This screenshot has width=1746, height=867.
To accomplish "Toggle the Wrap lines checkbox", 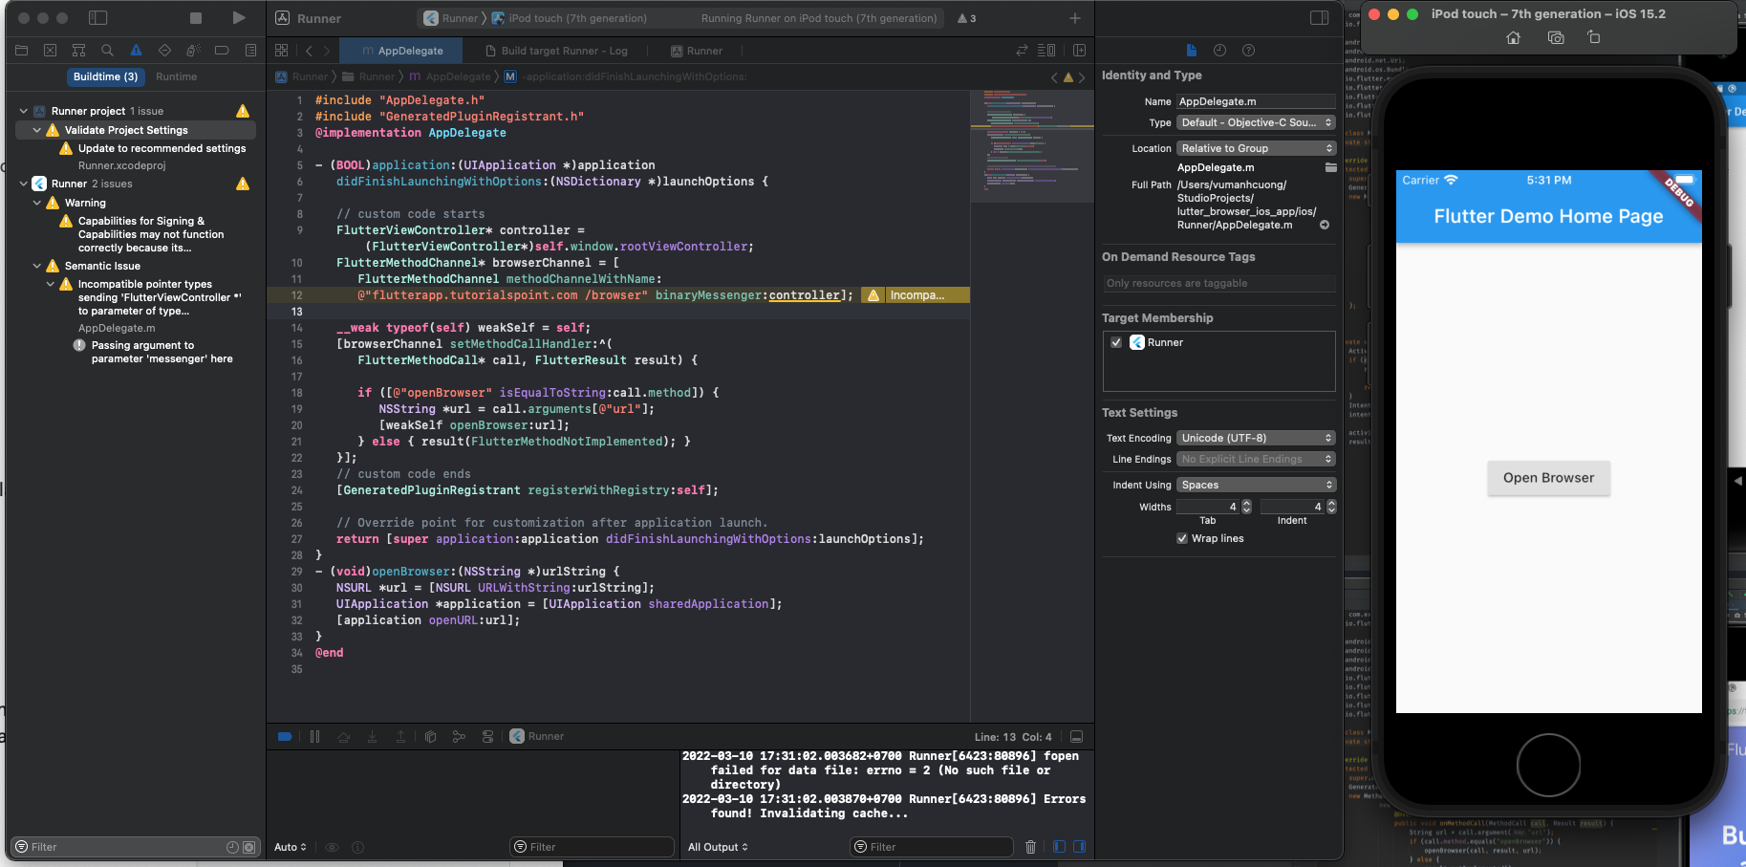I will tap(1182, 538).
